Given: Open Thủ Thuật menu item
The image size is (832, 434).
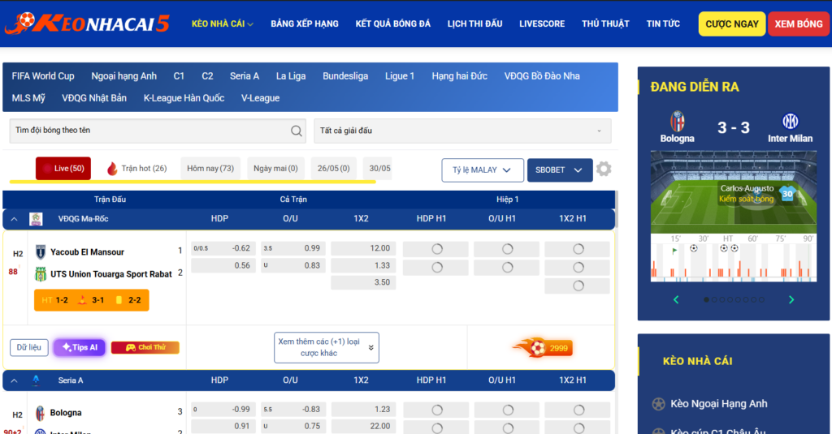Looking at the screenshot, I should click(605, 24).
